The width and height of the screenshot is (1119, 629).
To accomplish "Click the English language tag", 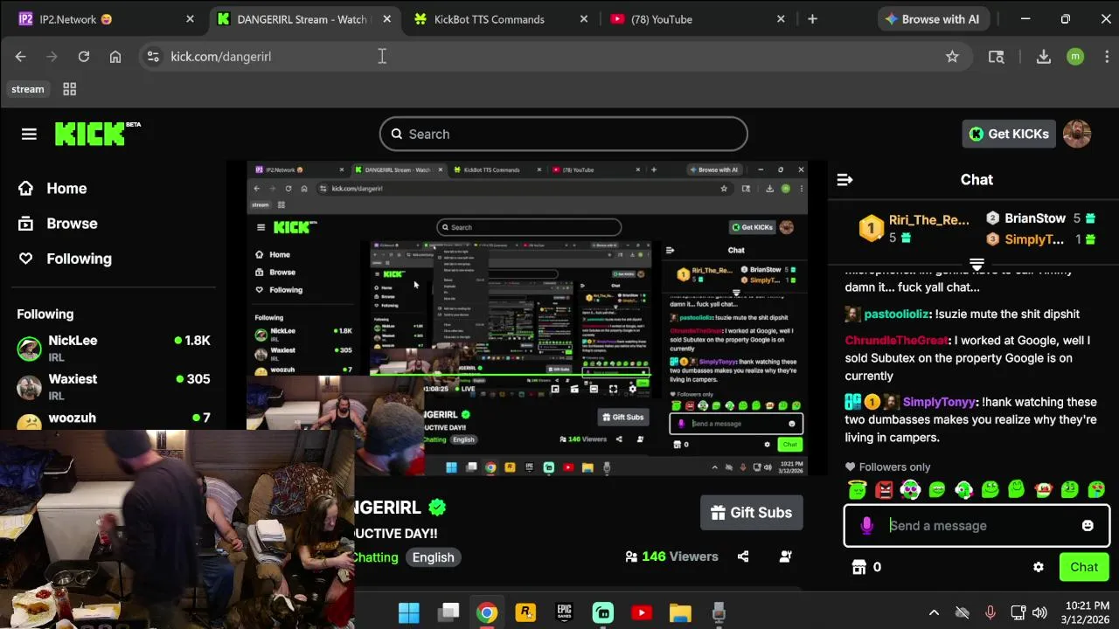I will coord(434,557).
